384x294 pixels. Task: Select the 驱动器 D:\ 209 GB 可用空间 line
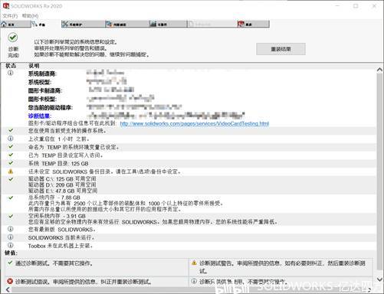click(x=62, y=185)
